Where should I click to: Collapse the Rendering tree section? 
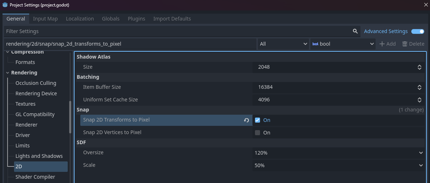[x=8, y=73]
